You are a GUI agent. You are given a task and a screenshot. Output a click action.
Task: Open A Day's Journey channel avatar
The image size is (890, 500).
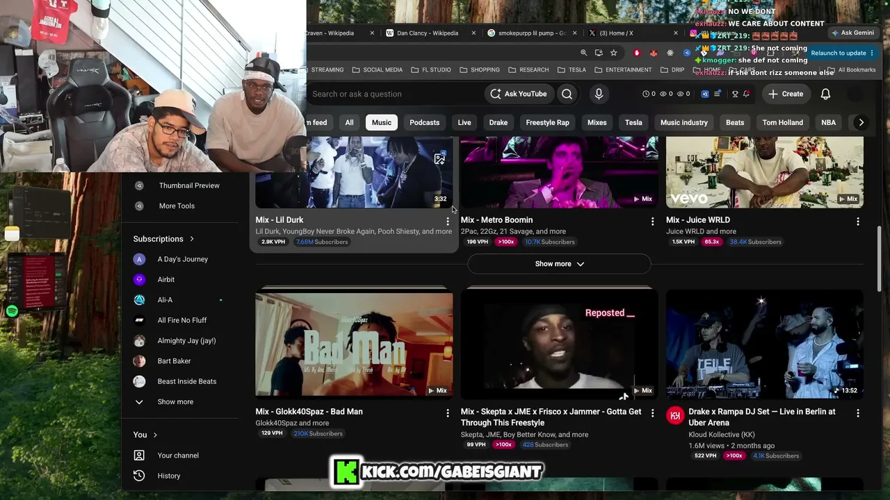point(139,259)
